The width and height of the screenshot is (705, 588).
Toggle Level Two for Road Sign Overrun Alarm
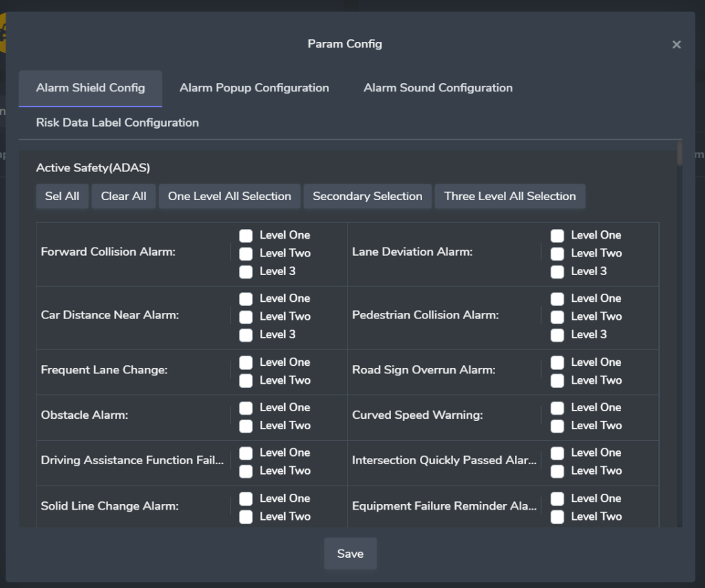click(557, 381)
